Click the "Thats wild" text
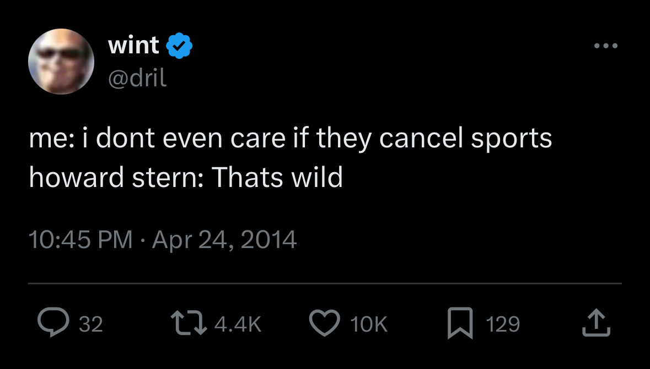 point(277,177)
